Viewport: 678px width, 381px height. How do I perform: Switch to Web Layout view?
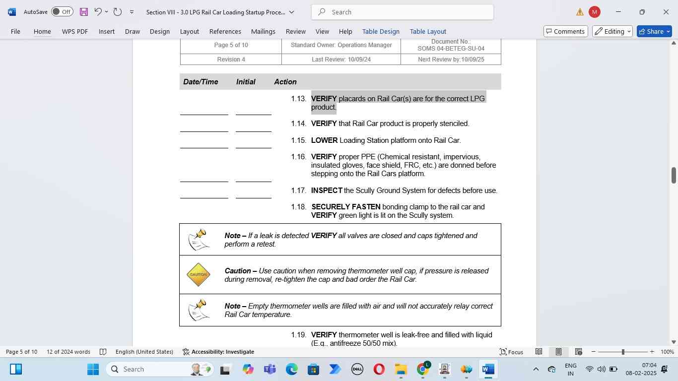pos(578,352)
